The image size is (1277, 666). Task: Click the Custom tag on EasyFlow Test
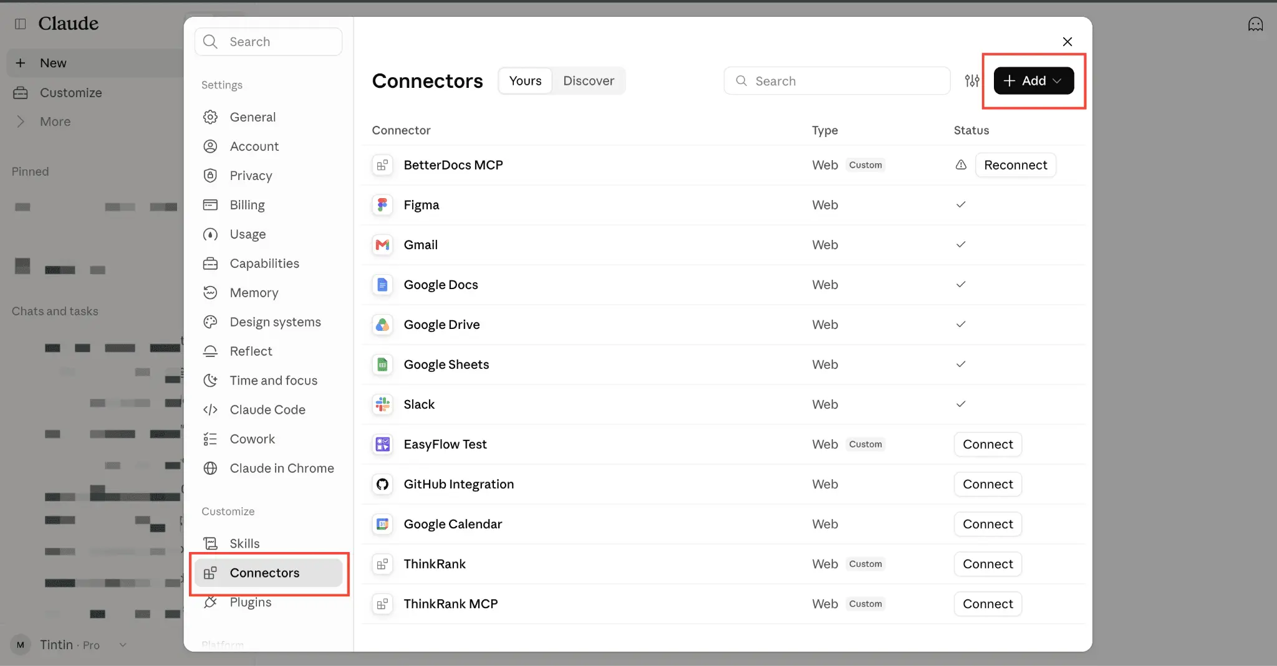(x=865, y=444)
